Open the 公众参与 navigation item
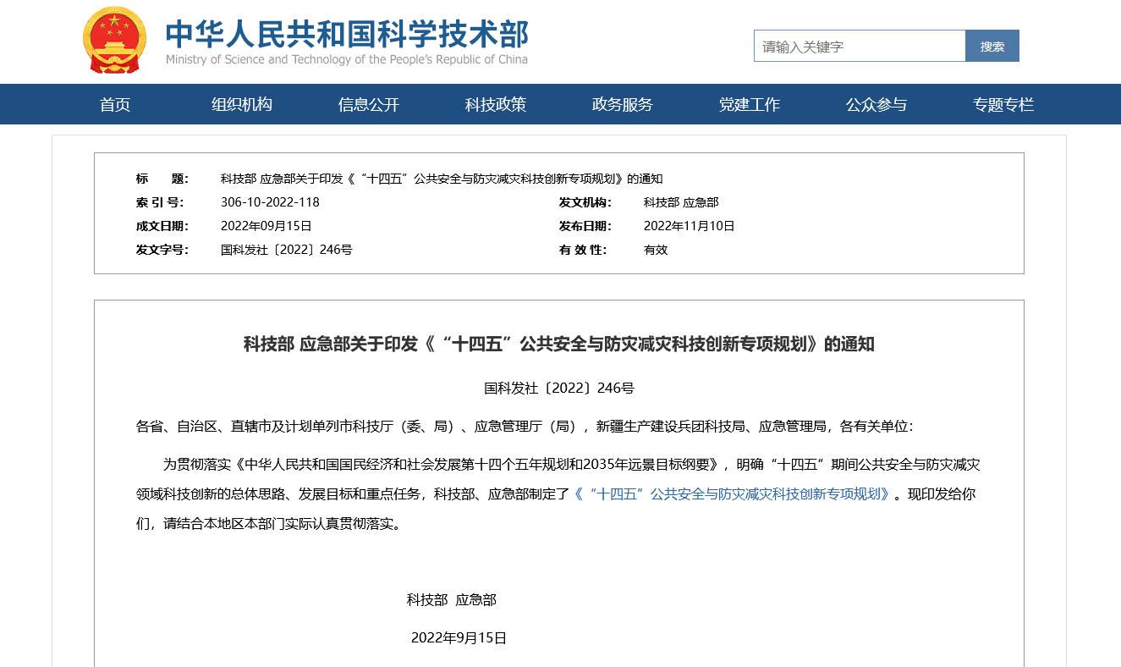The height and width of the screenshot is (667, 1121). [x=876, y=105]
